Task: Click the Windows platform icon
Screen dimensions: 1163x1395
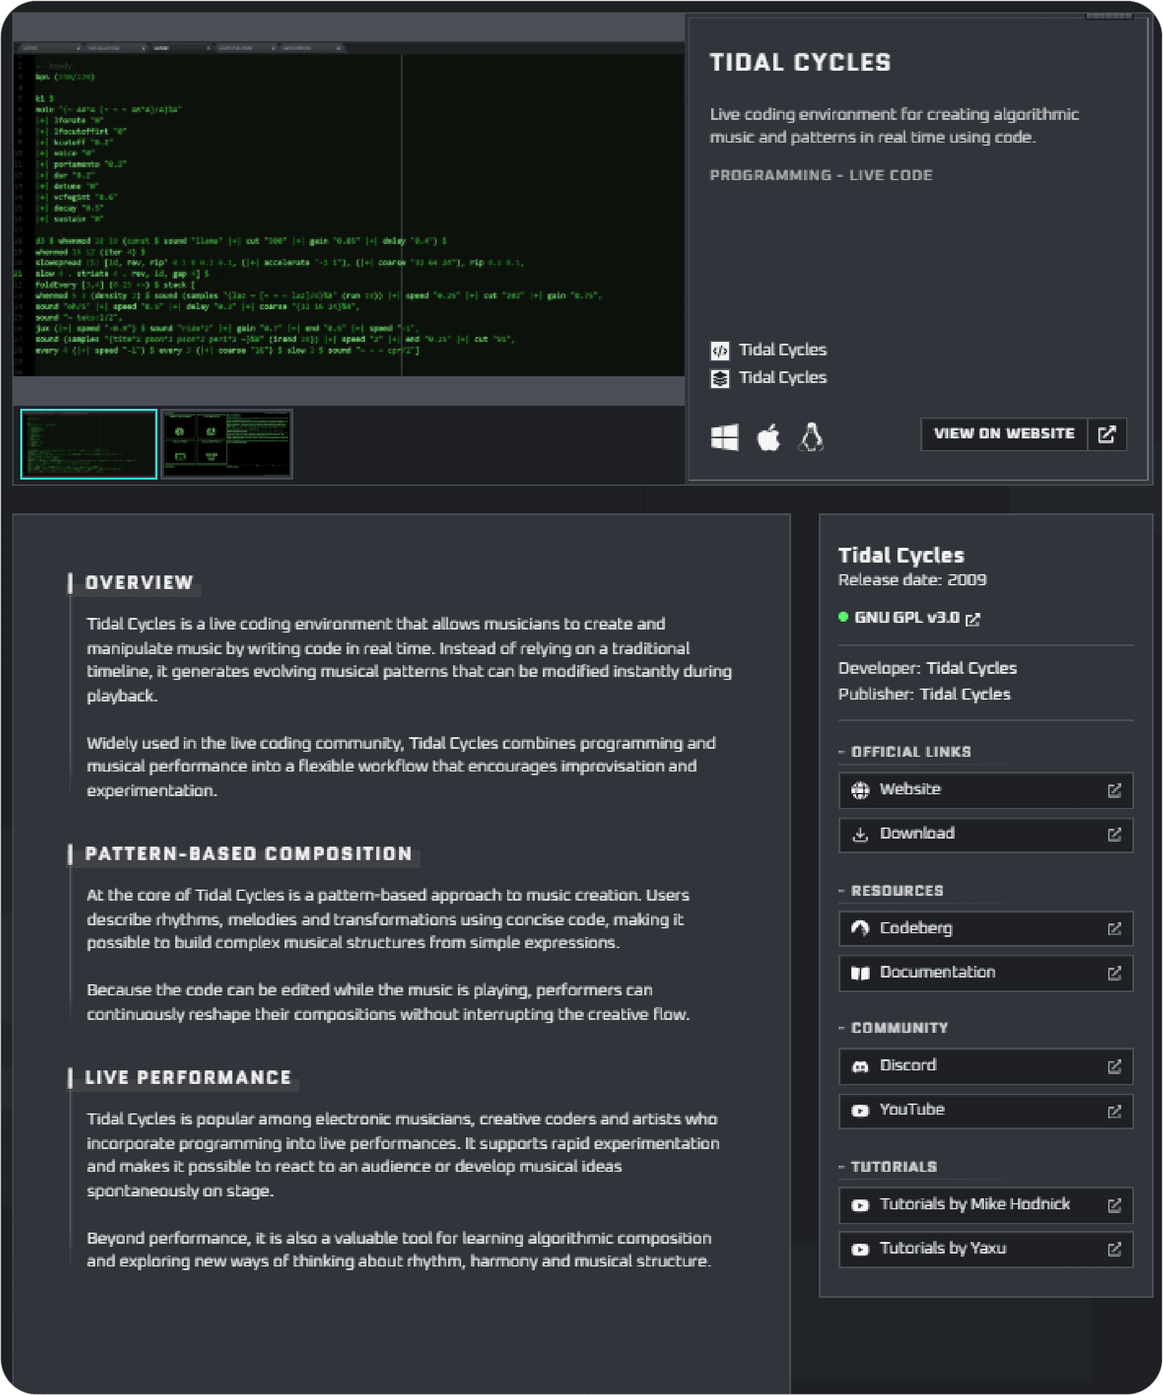Action: click(x=724, y=437)
